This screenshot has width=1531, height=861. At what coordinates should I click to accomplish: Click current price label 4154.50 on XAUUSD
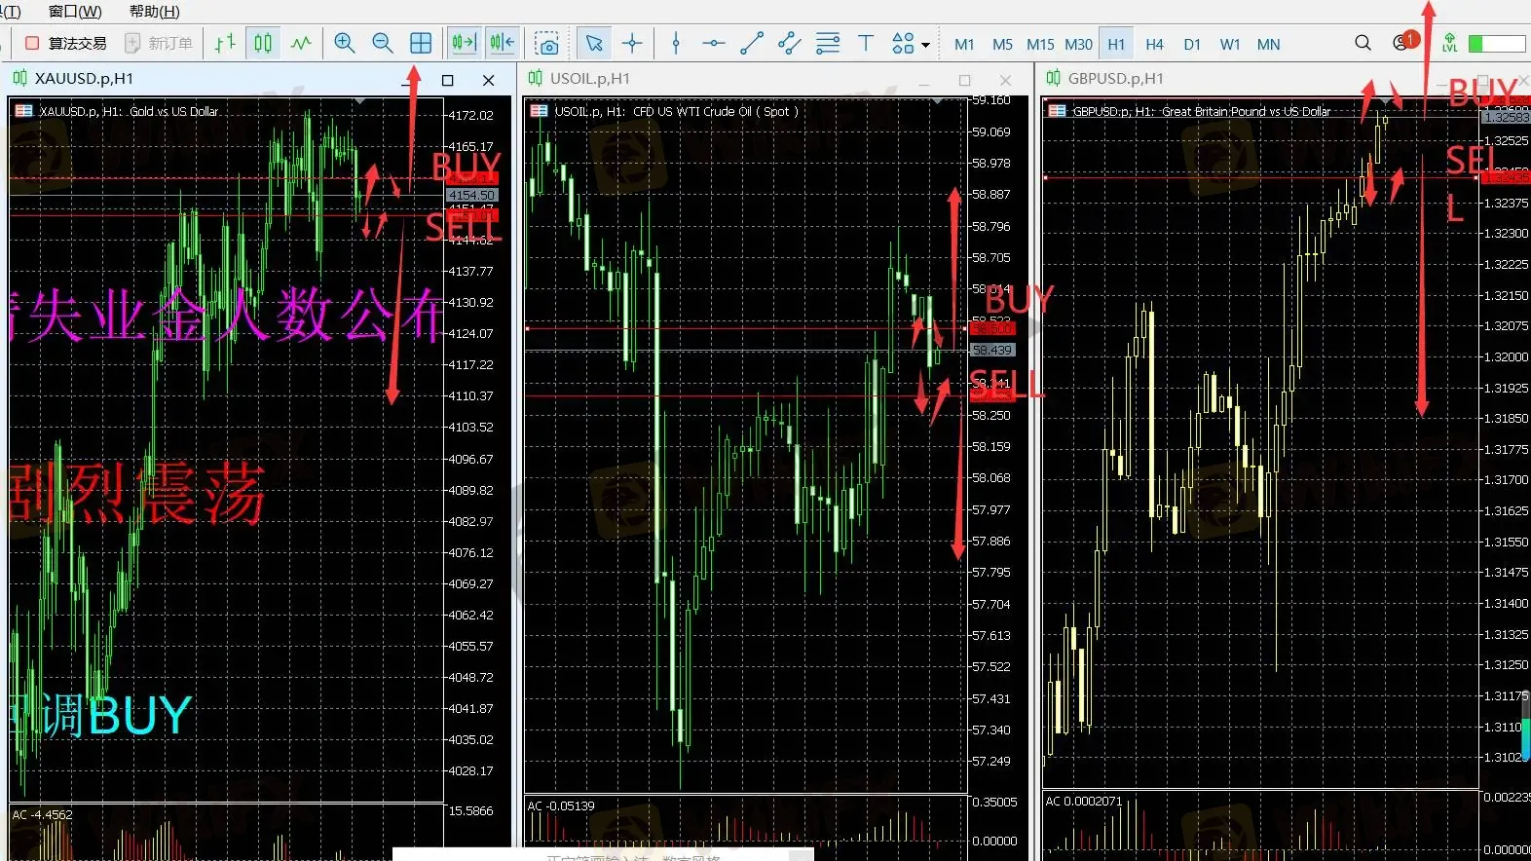(x=472, y=196)
